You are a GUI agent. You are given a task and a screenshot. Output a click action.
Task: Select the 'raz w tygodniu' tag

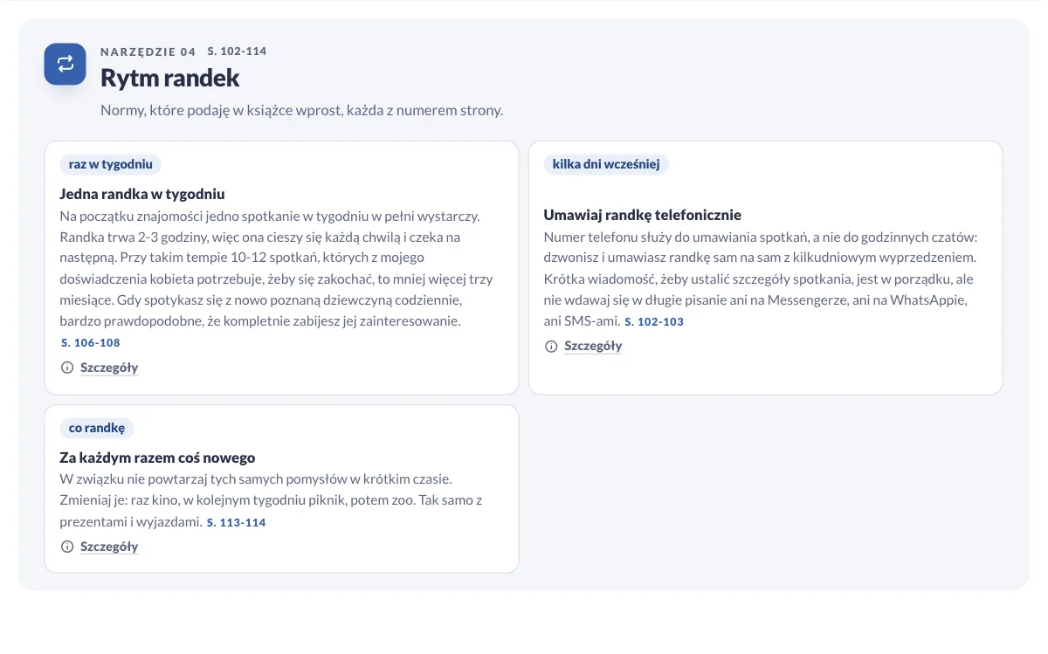tap(111, 164)
